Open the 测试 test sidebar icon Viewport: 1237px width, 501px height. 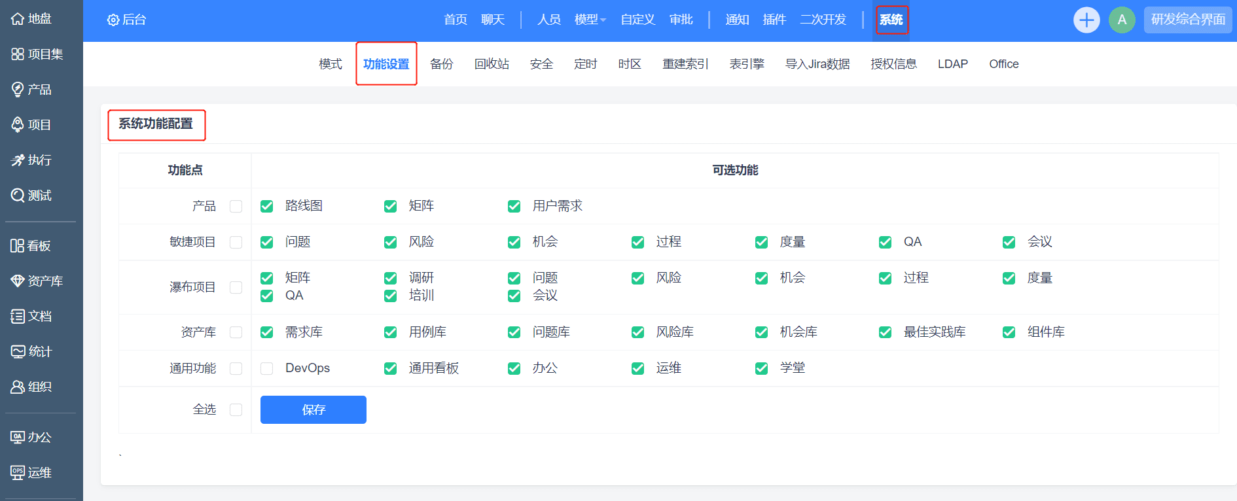pos(18,196)
